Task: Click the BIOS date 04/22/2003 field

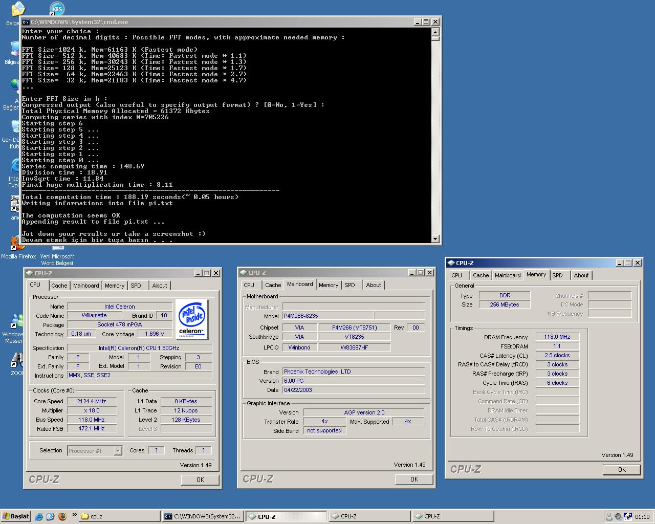Action: [x=354, y=390]
